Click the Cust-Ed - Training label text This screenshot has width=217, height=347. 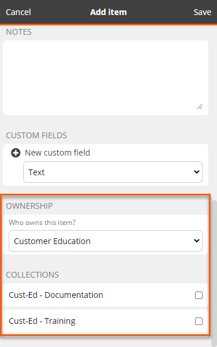[42, 321]
